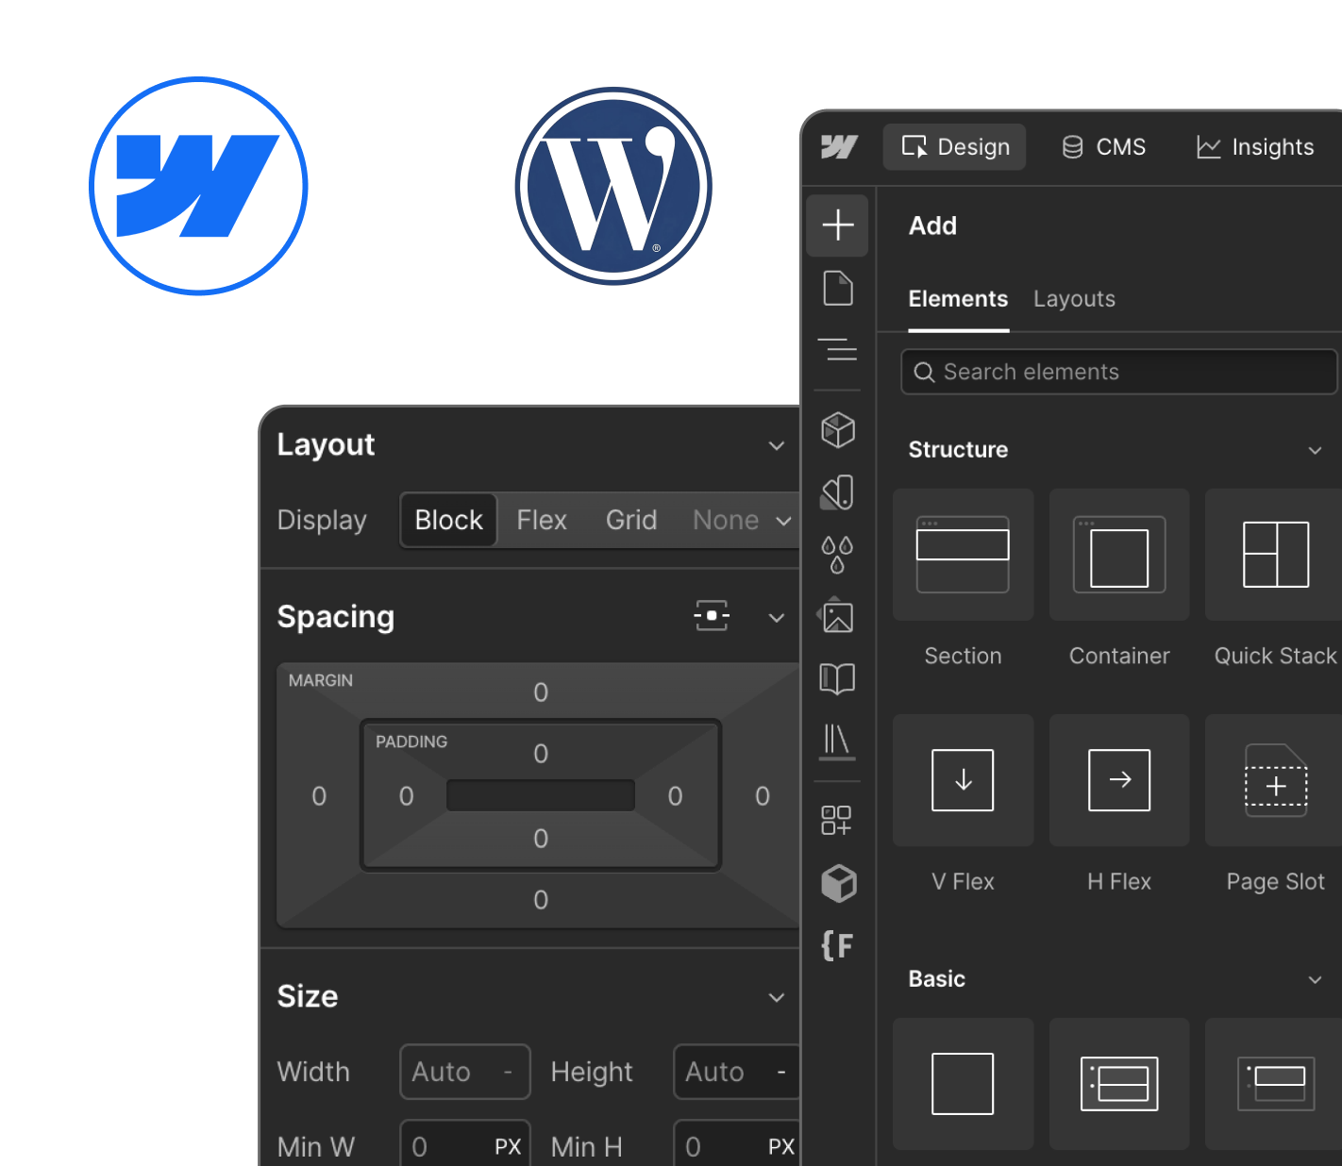
Task: Collapse the Basic group
Action: pos(1315,980)
